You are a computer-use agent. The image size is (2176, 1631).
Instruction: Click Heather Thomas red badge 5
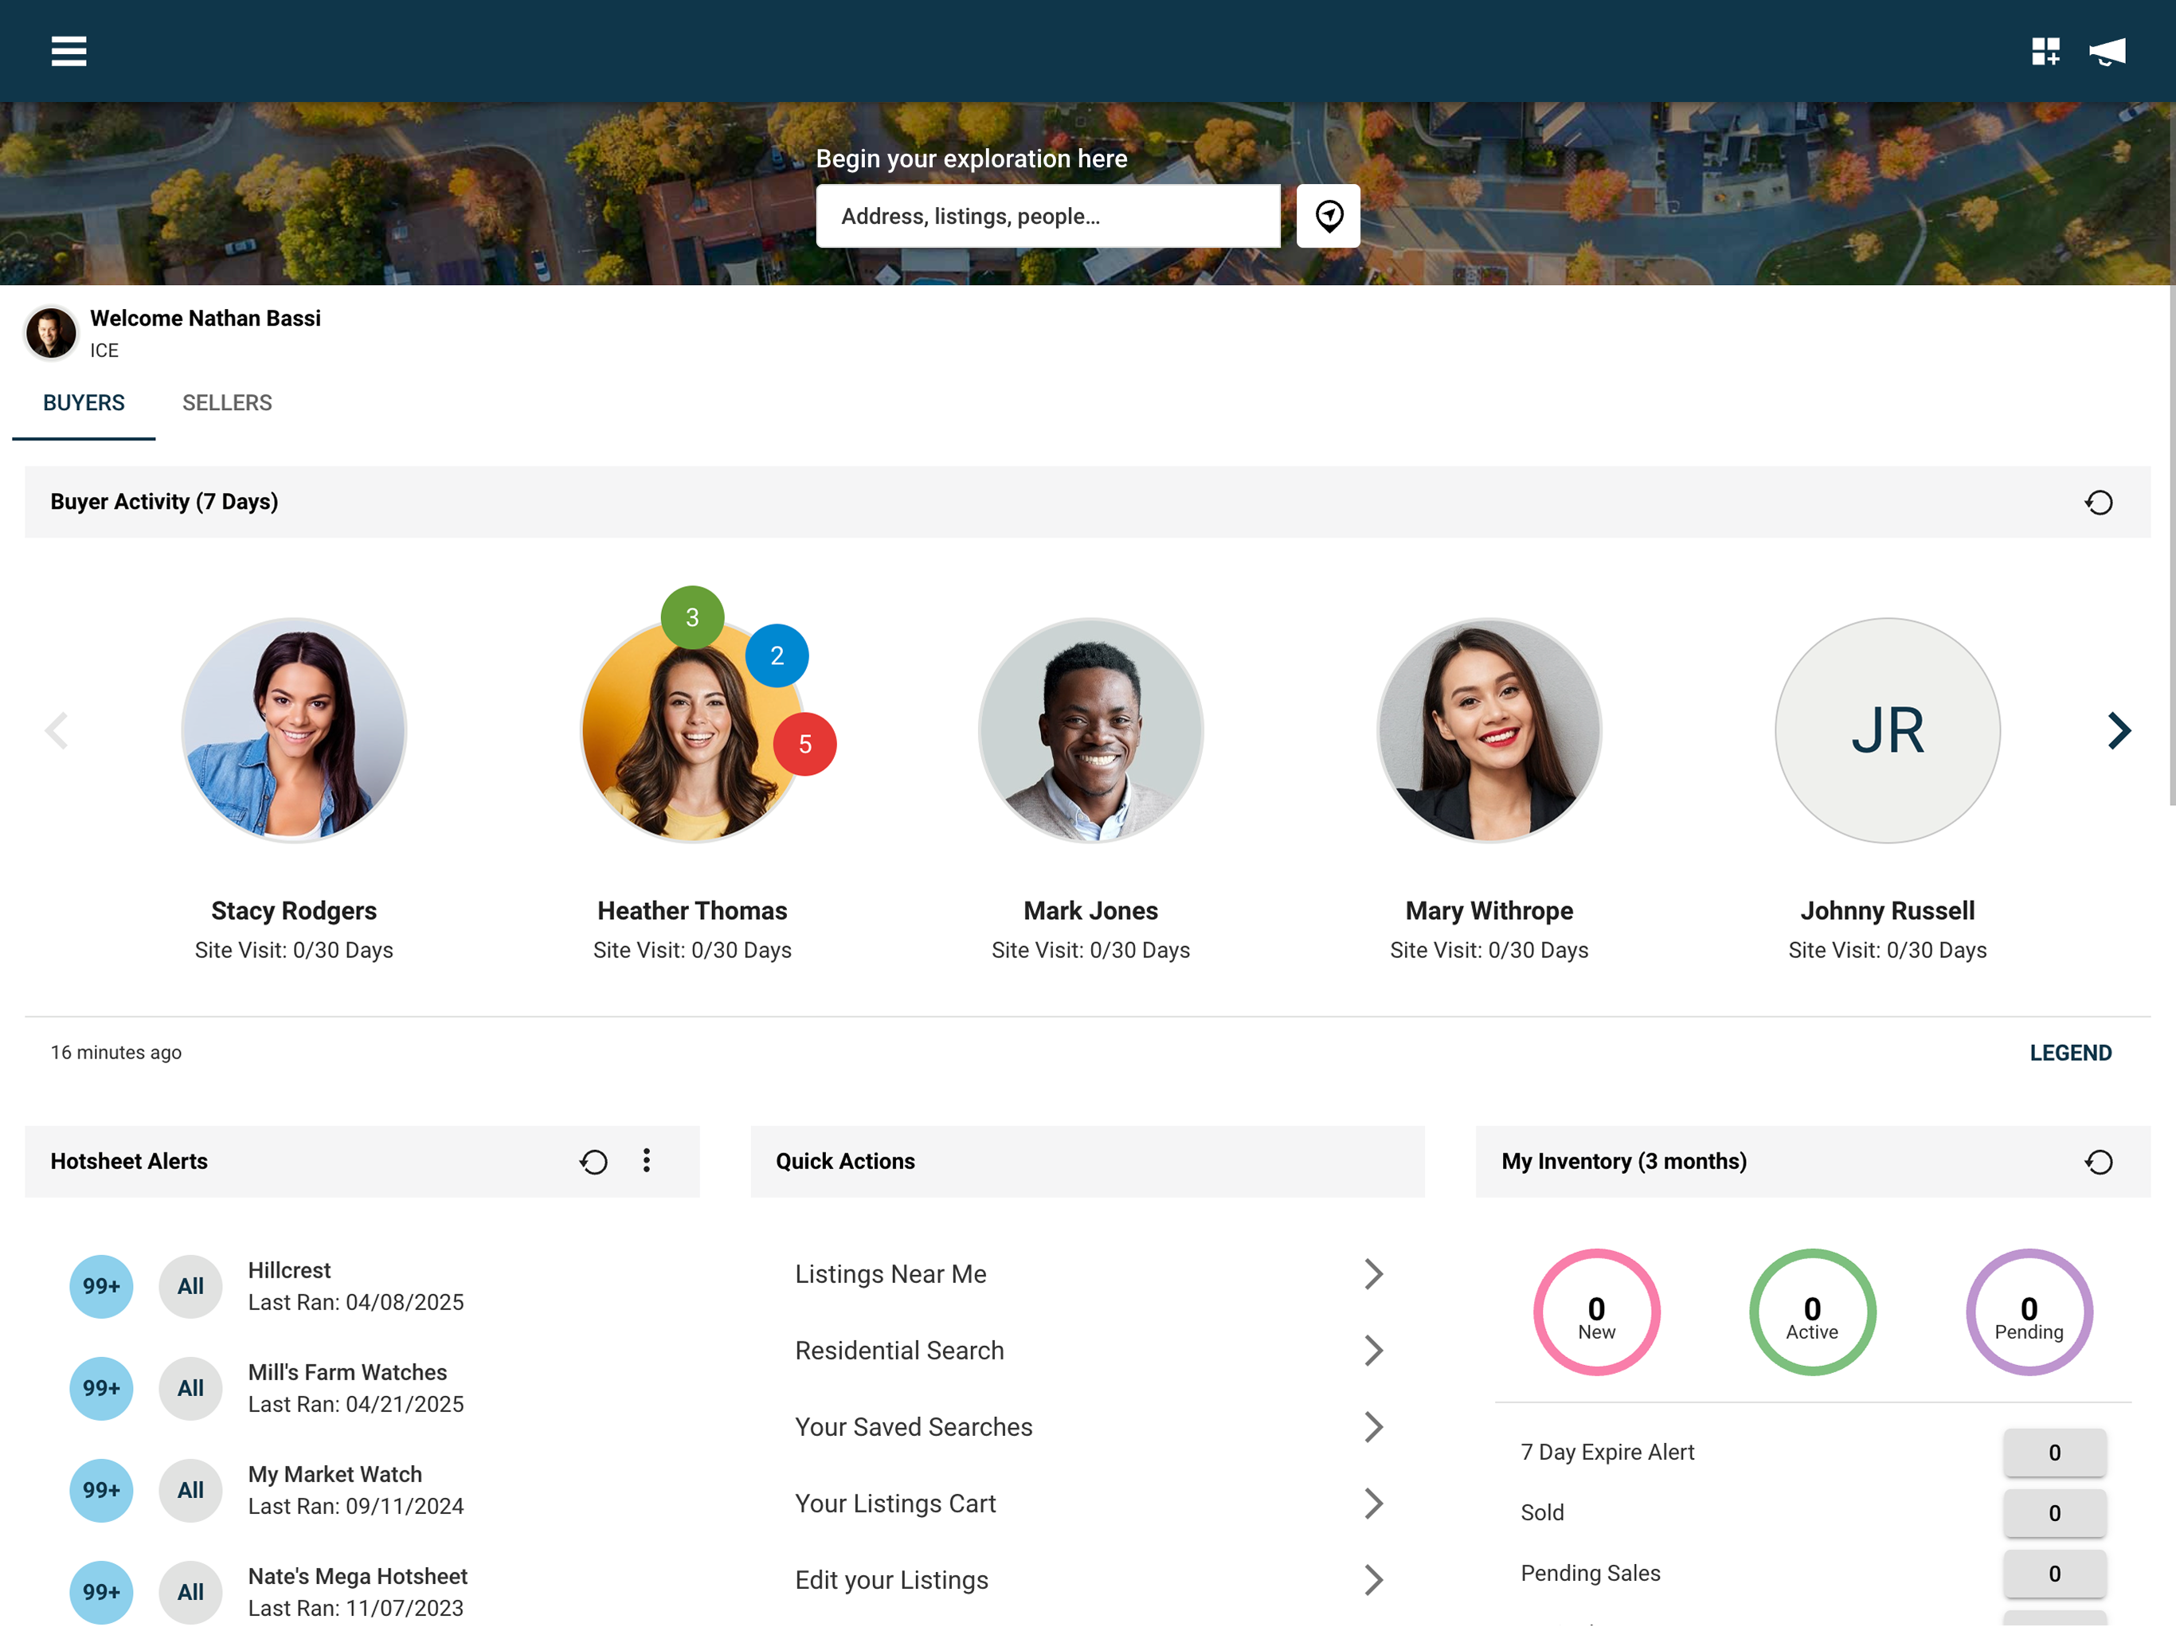pos(804,745)
